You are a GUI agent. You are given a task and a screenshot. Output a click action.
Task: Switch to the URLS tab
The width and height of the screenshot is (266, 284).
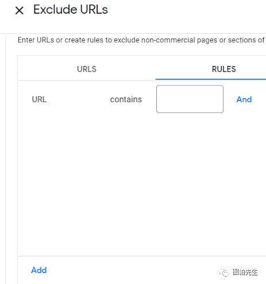point(87,69)
